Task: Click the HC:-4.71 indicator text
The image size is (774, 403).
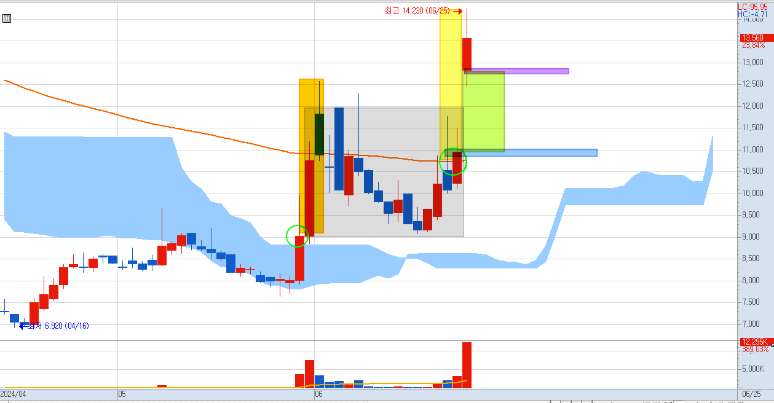Action: pyautogui.click(x=752, y=14)
